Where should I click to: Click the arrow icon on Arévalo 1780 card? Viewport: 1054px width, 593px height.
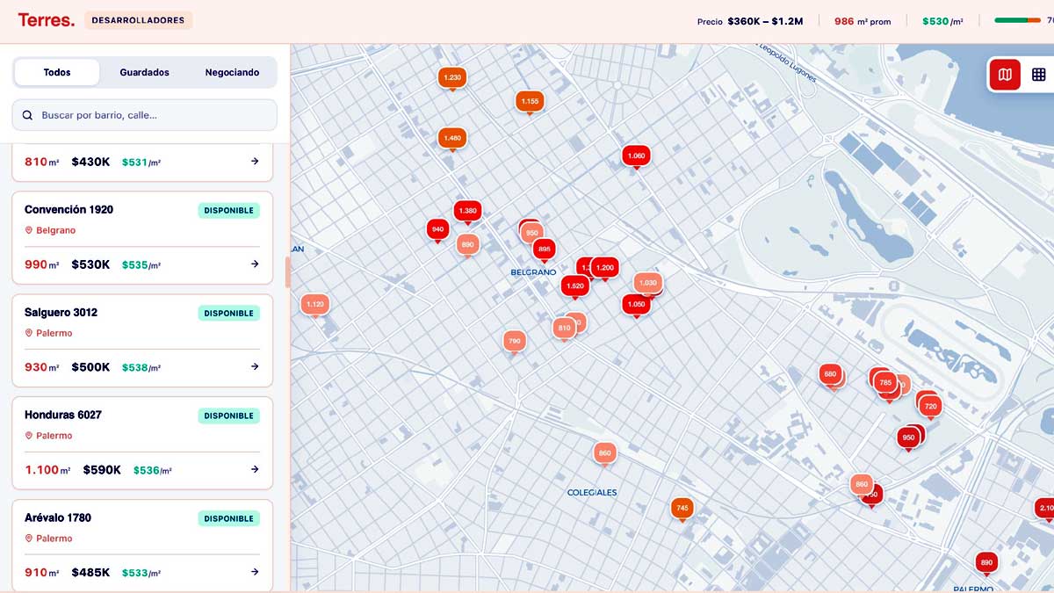(254, 572)
